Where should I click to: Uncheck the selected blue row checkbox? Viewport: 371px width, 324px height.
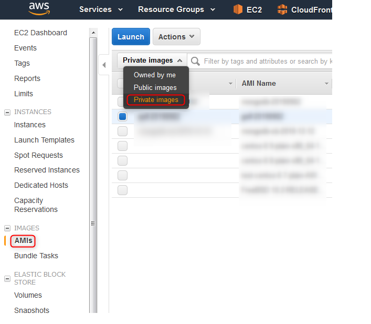point(123,116)
